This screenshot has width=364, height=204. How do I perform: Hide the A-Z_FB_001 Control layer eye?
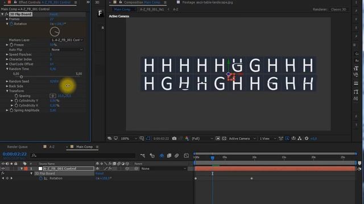[x=3, y=169]
